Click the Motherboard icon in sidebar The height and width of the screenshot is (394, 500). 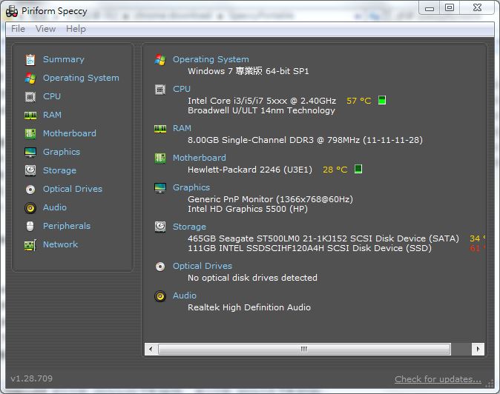click(x=30, y=133)
